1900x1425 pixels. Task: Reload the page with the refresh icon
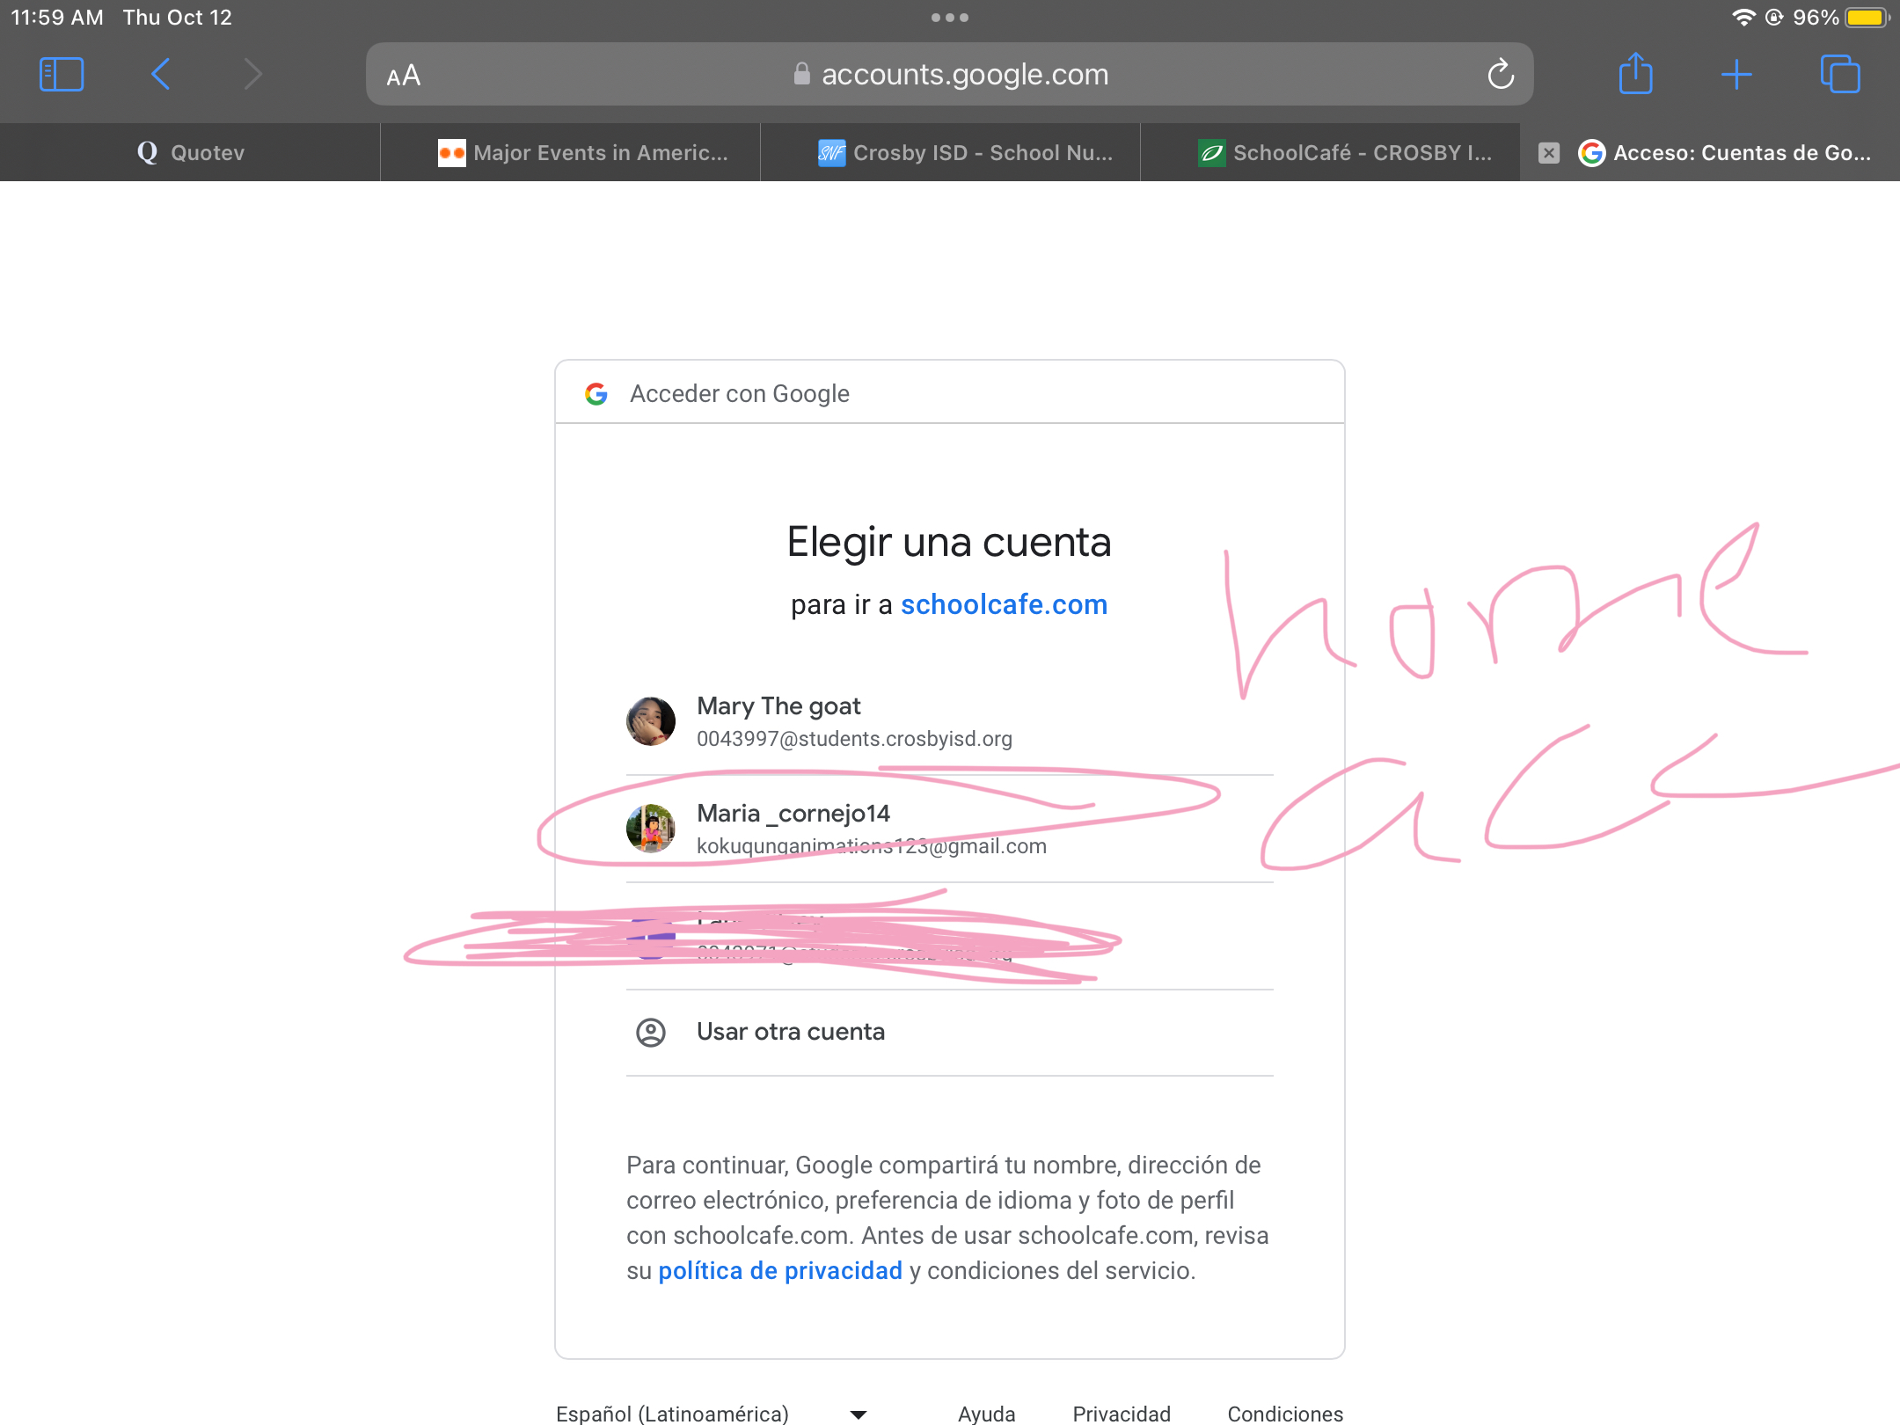click(1501, 75)
